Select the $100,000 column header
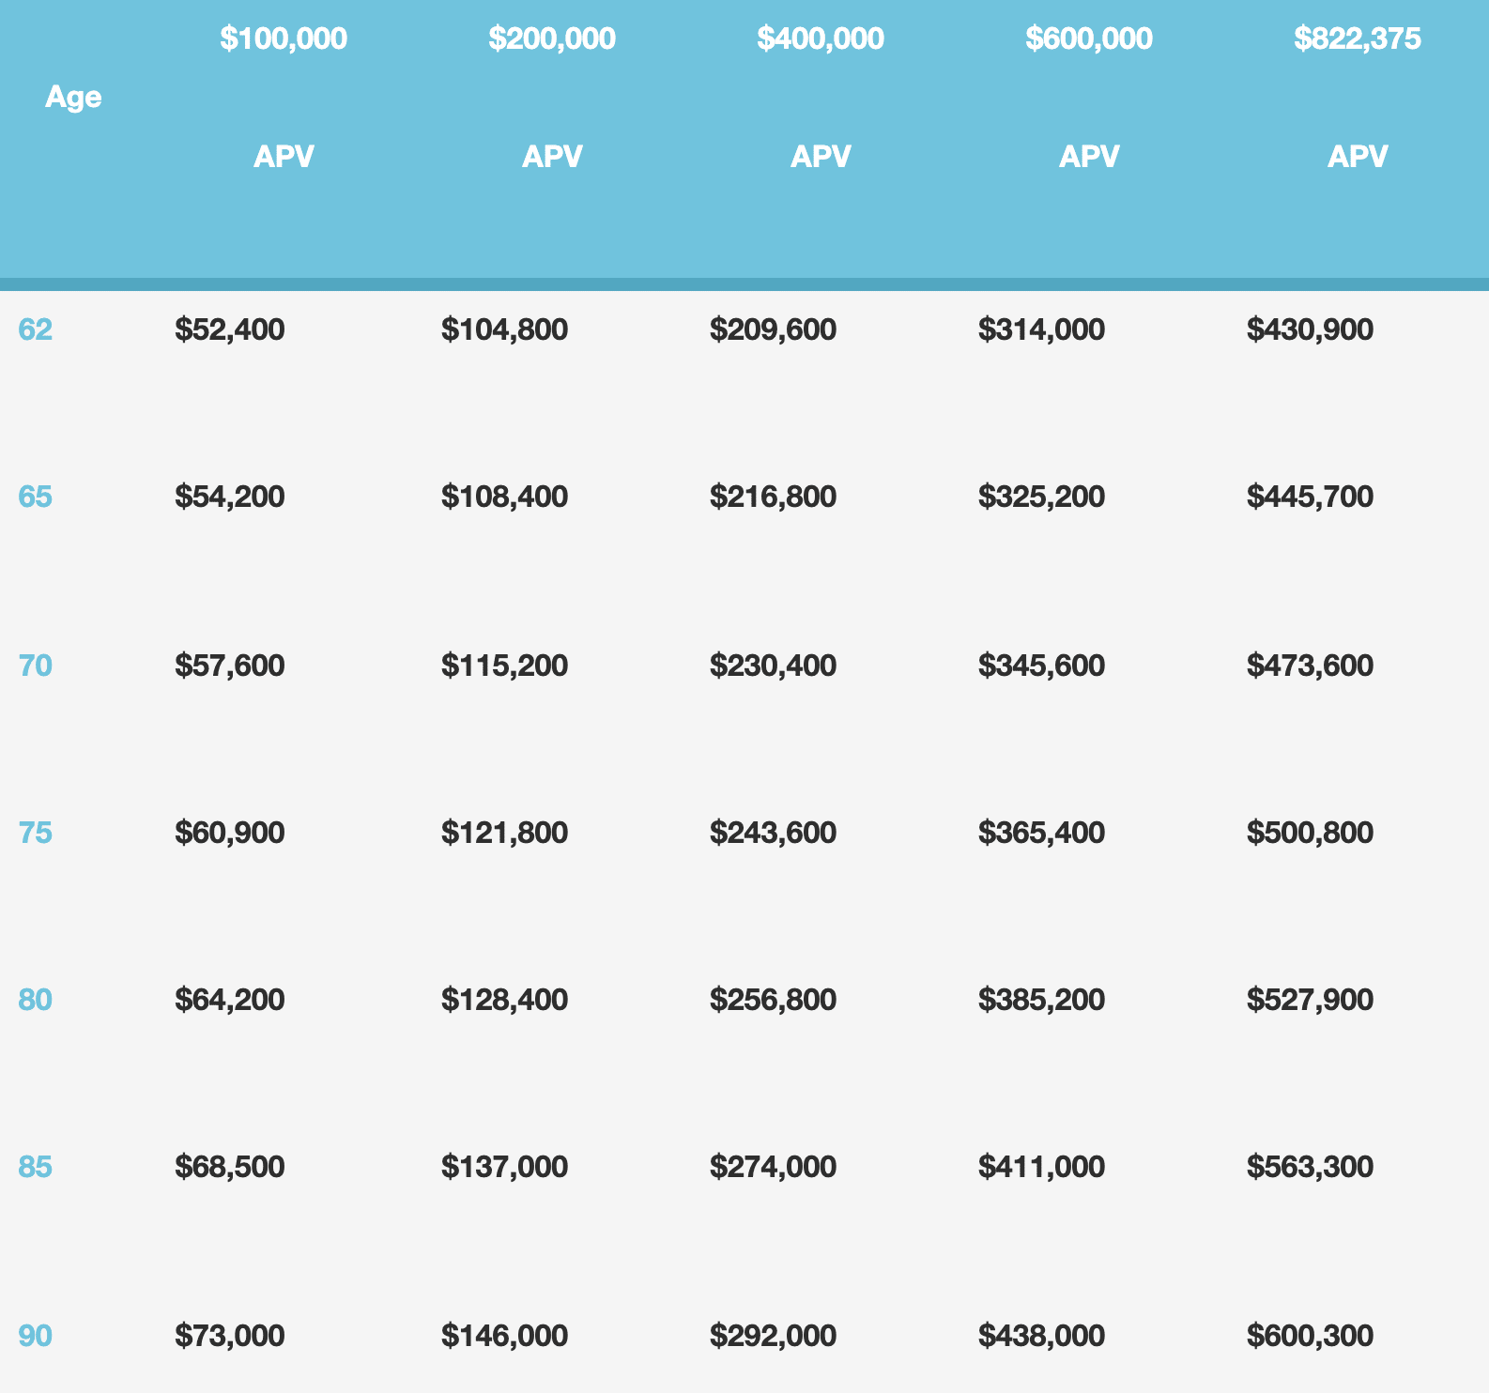Screen dimensions: 1489x1393 [284, 38]
